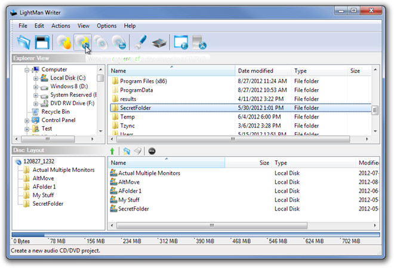Screen dimensions: 394x268
Task: Select AltMove in Disc Layout tree
Action: point(43,178)
